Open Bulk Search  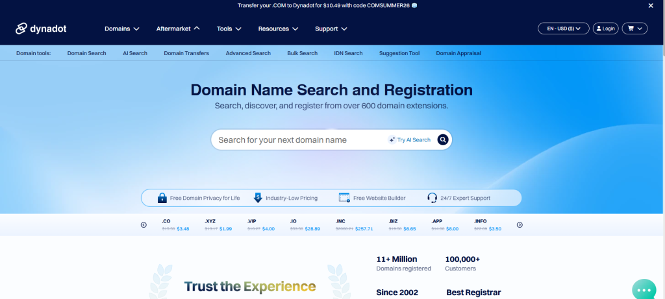click(303, 53)
